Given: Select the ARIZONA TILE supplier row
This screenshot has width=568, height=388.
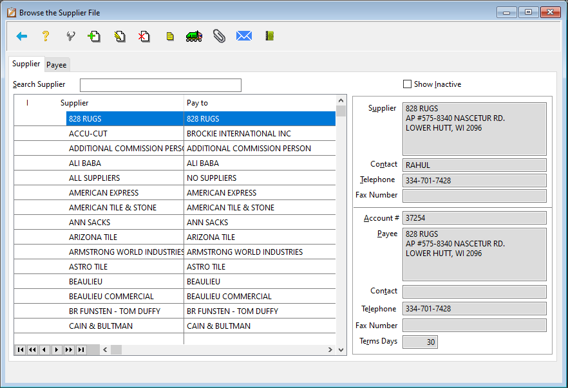Looking at the screenshot, I should [175, 237].
